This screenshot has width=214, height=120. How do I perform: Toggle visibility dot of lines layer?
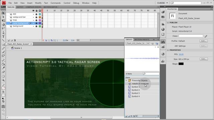tap(33, 20)
